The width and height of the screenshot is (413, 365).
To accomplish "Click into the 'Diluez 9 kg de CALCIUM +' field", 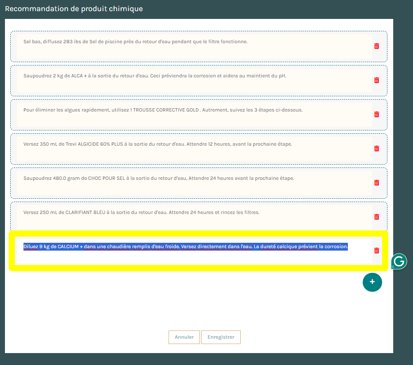I will pyautogui.click(x=195, y=251).
